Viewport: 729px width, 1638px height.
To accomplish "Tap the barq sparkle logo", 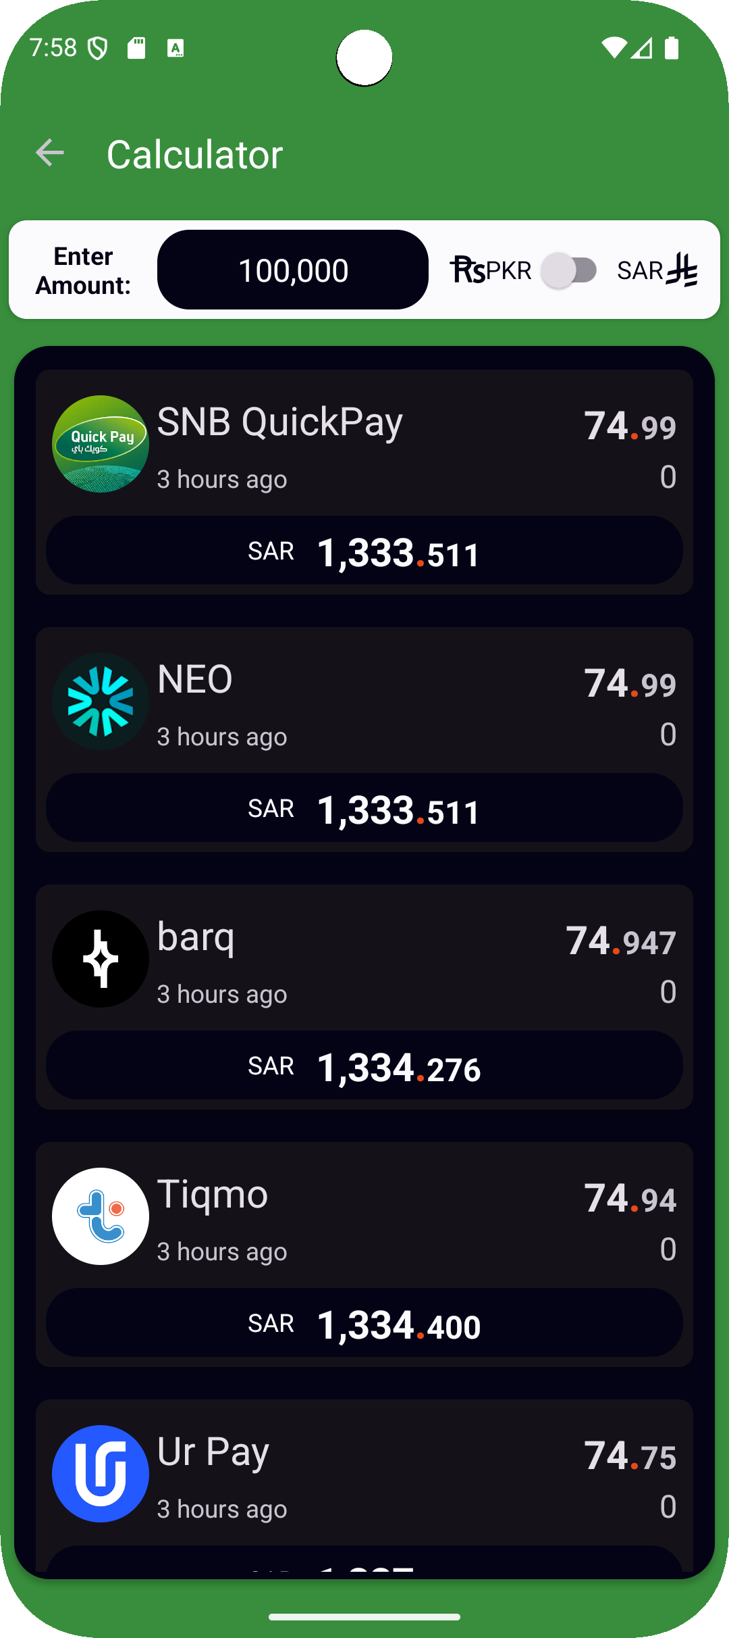I will [x=101, y=959].
